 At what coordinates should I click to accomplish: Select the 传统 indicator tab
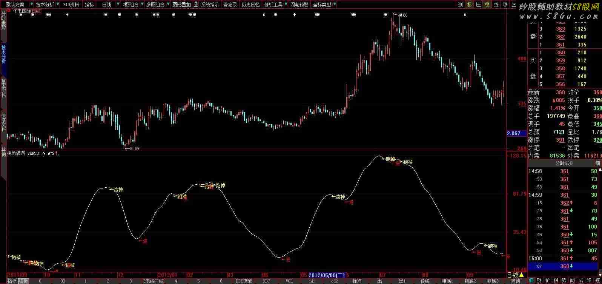tap(425, 281)
